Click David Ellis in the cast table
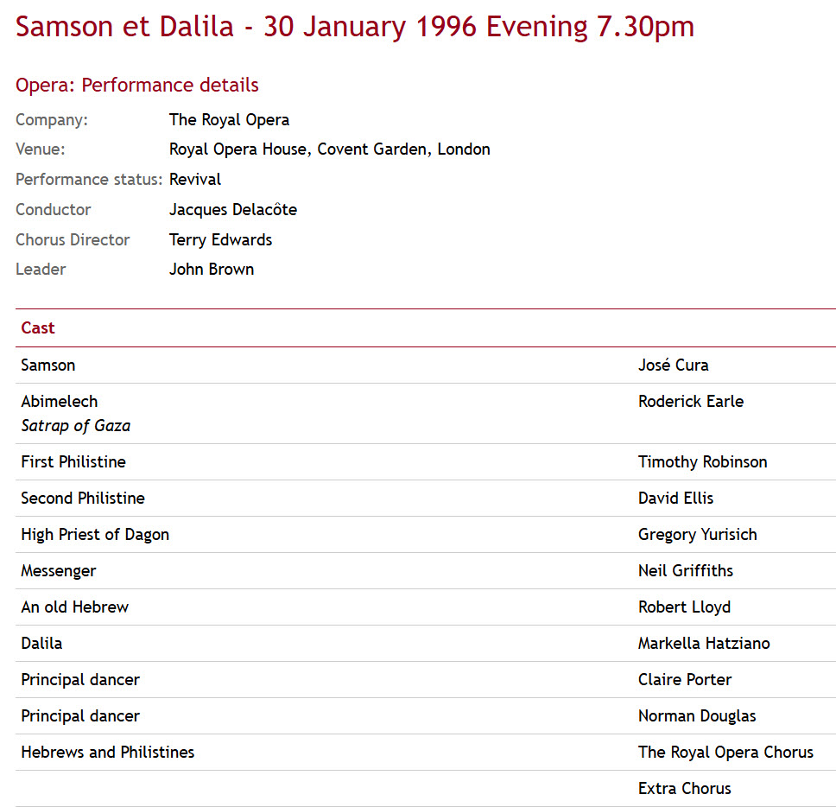 tap(675, 498)
